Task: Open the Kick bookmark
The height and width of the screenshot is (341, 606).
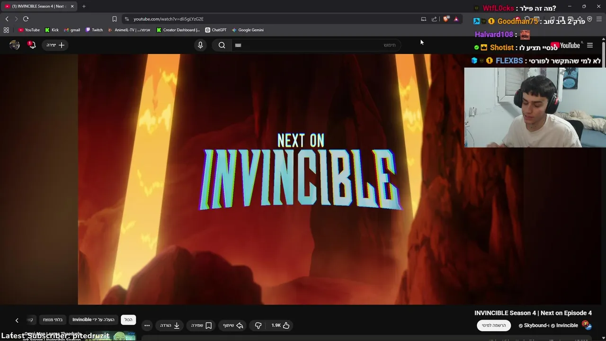Action: [52, 30]
